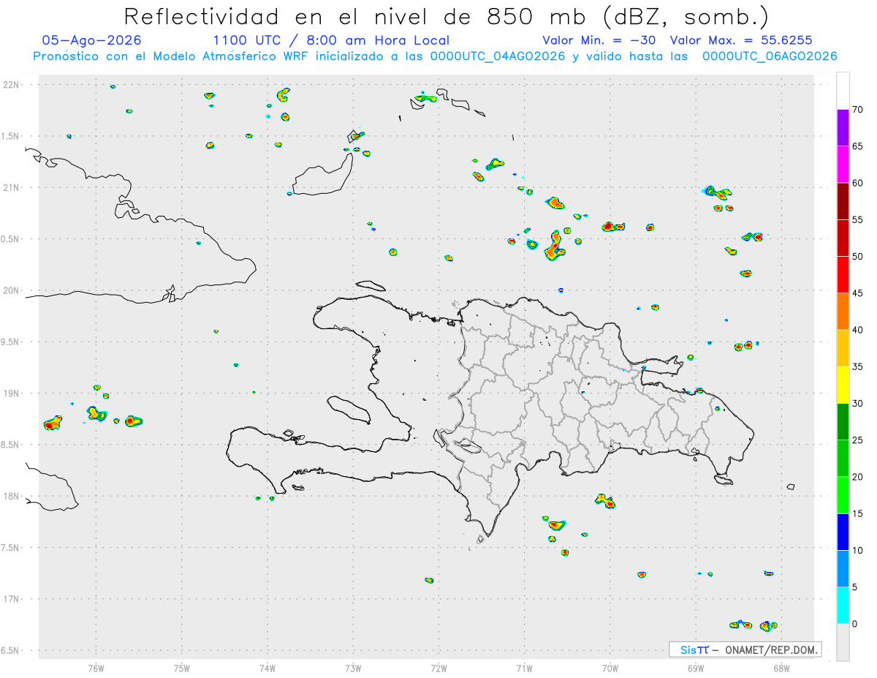
Task: Click the '20N' latitude label
Action: (12, 290)
